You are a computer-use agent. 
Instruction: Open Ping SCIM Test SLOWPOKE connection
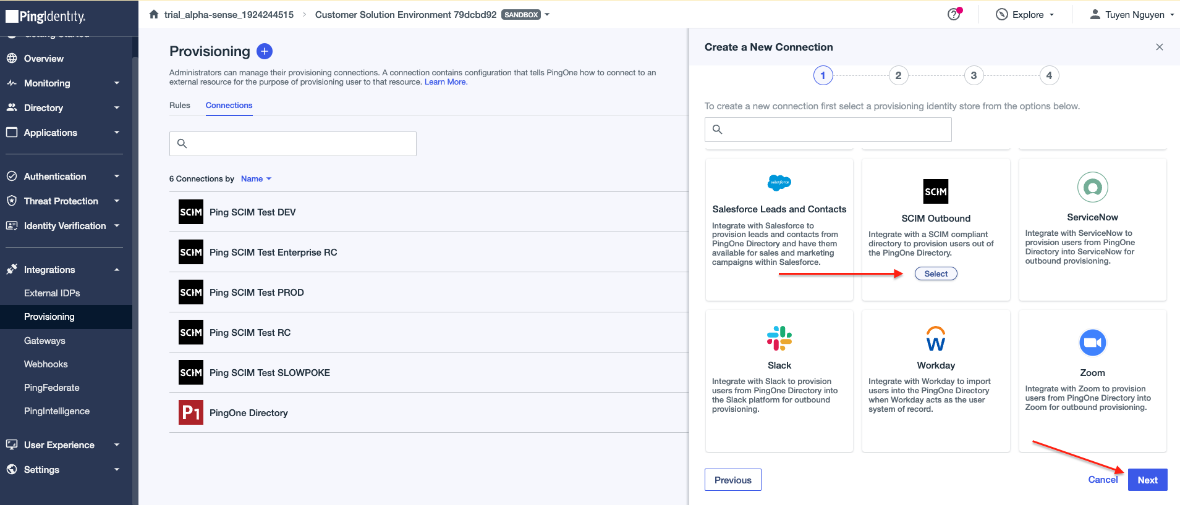tap(429, 372)
